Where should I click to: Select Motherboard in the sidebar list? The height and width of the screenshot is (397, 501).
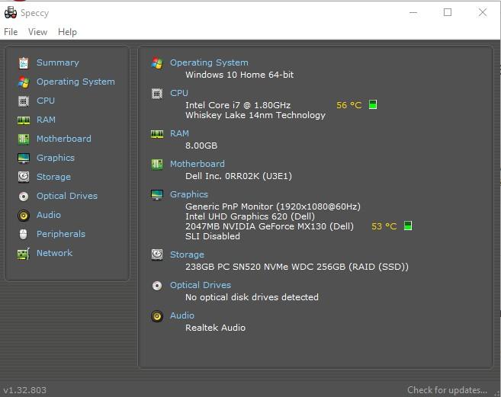64,139
